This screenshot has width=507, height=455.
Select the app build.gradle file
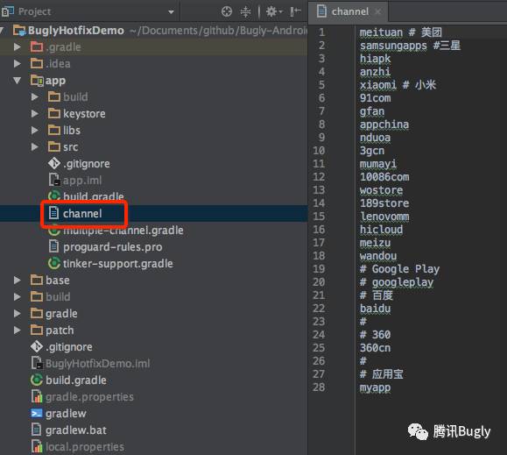93,196
